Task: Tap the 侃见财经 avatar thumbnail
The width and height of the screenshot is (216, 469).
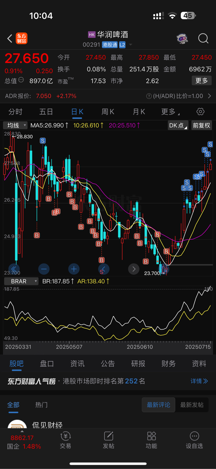Action: (17, 424)
